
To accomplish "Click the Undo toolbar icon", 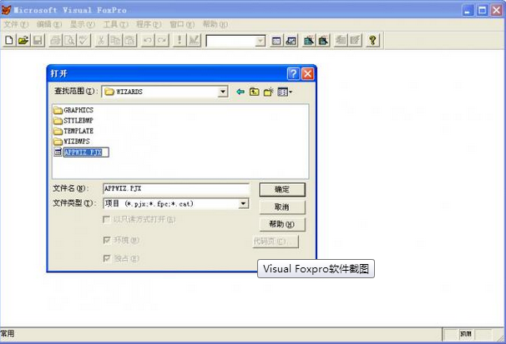I will tap(148, 41).
